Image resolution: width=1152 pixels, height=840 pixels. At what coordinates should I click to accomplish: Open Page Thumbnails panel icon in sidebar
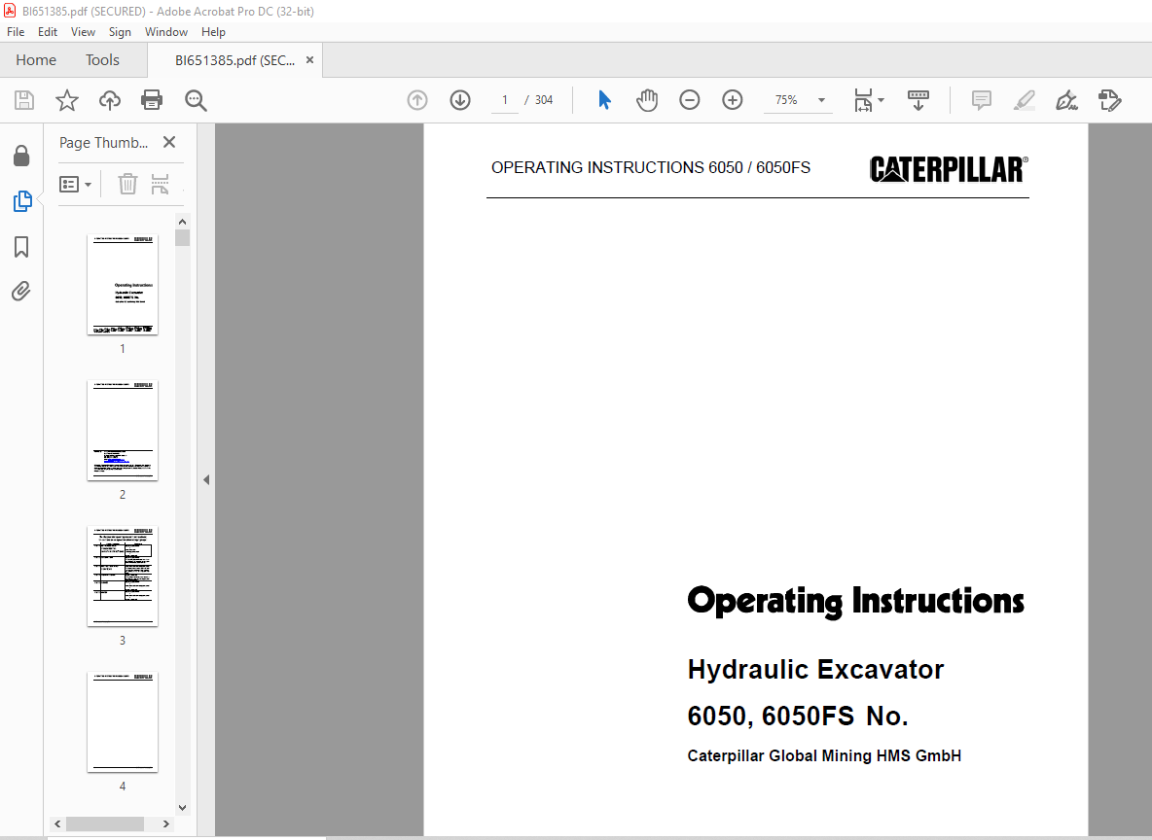(x=22, y=201)
